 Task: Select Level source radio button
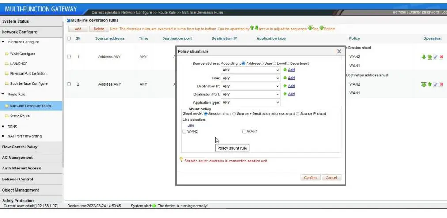click(274, 64)
